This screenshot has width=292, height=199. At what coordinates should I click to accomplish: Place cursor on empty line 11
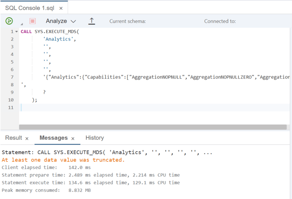point(155,108)
